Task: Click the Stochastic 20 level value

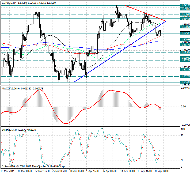Action: click(182, 160)
